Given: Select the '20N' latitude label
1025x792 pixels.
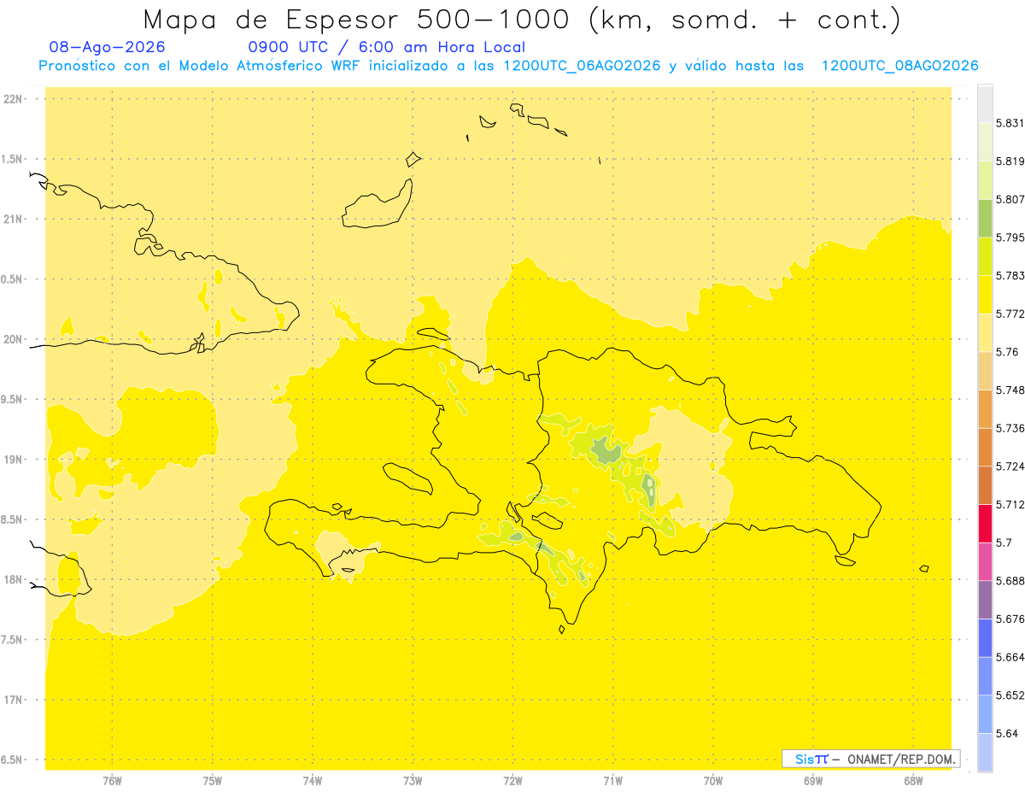Looking at the screenshot, I should click(x=15, y=339).
